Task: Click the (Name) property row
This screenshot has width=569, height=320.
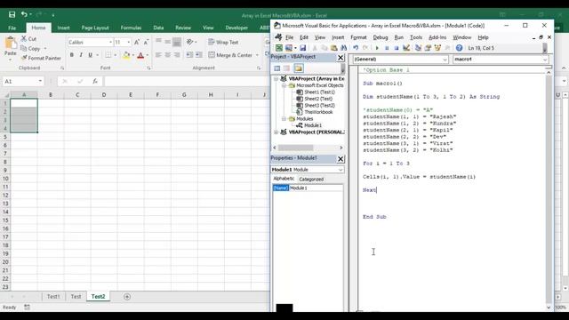Action: click(x=308, y=188)
